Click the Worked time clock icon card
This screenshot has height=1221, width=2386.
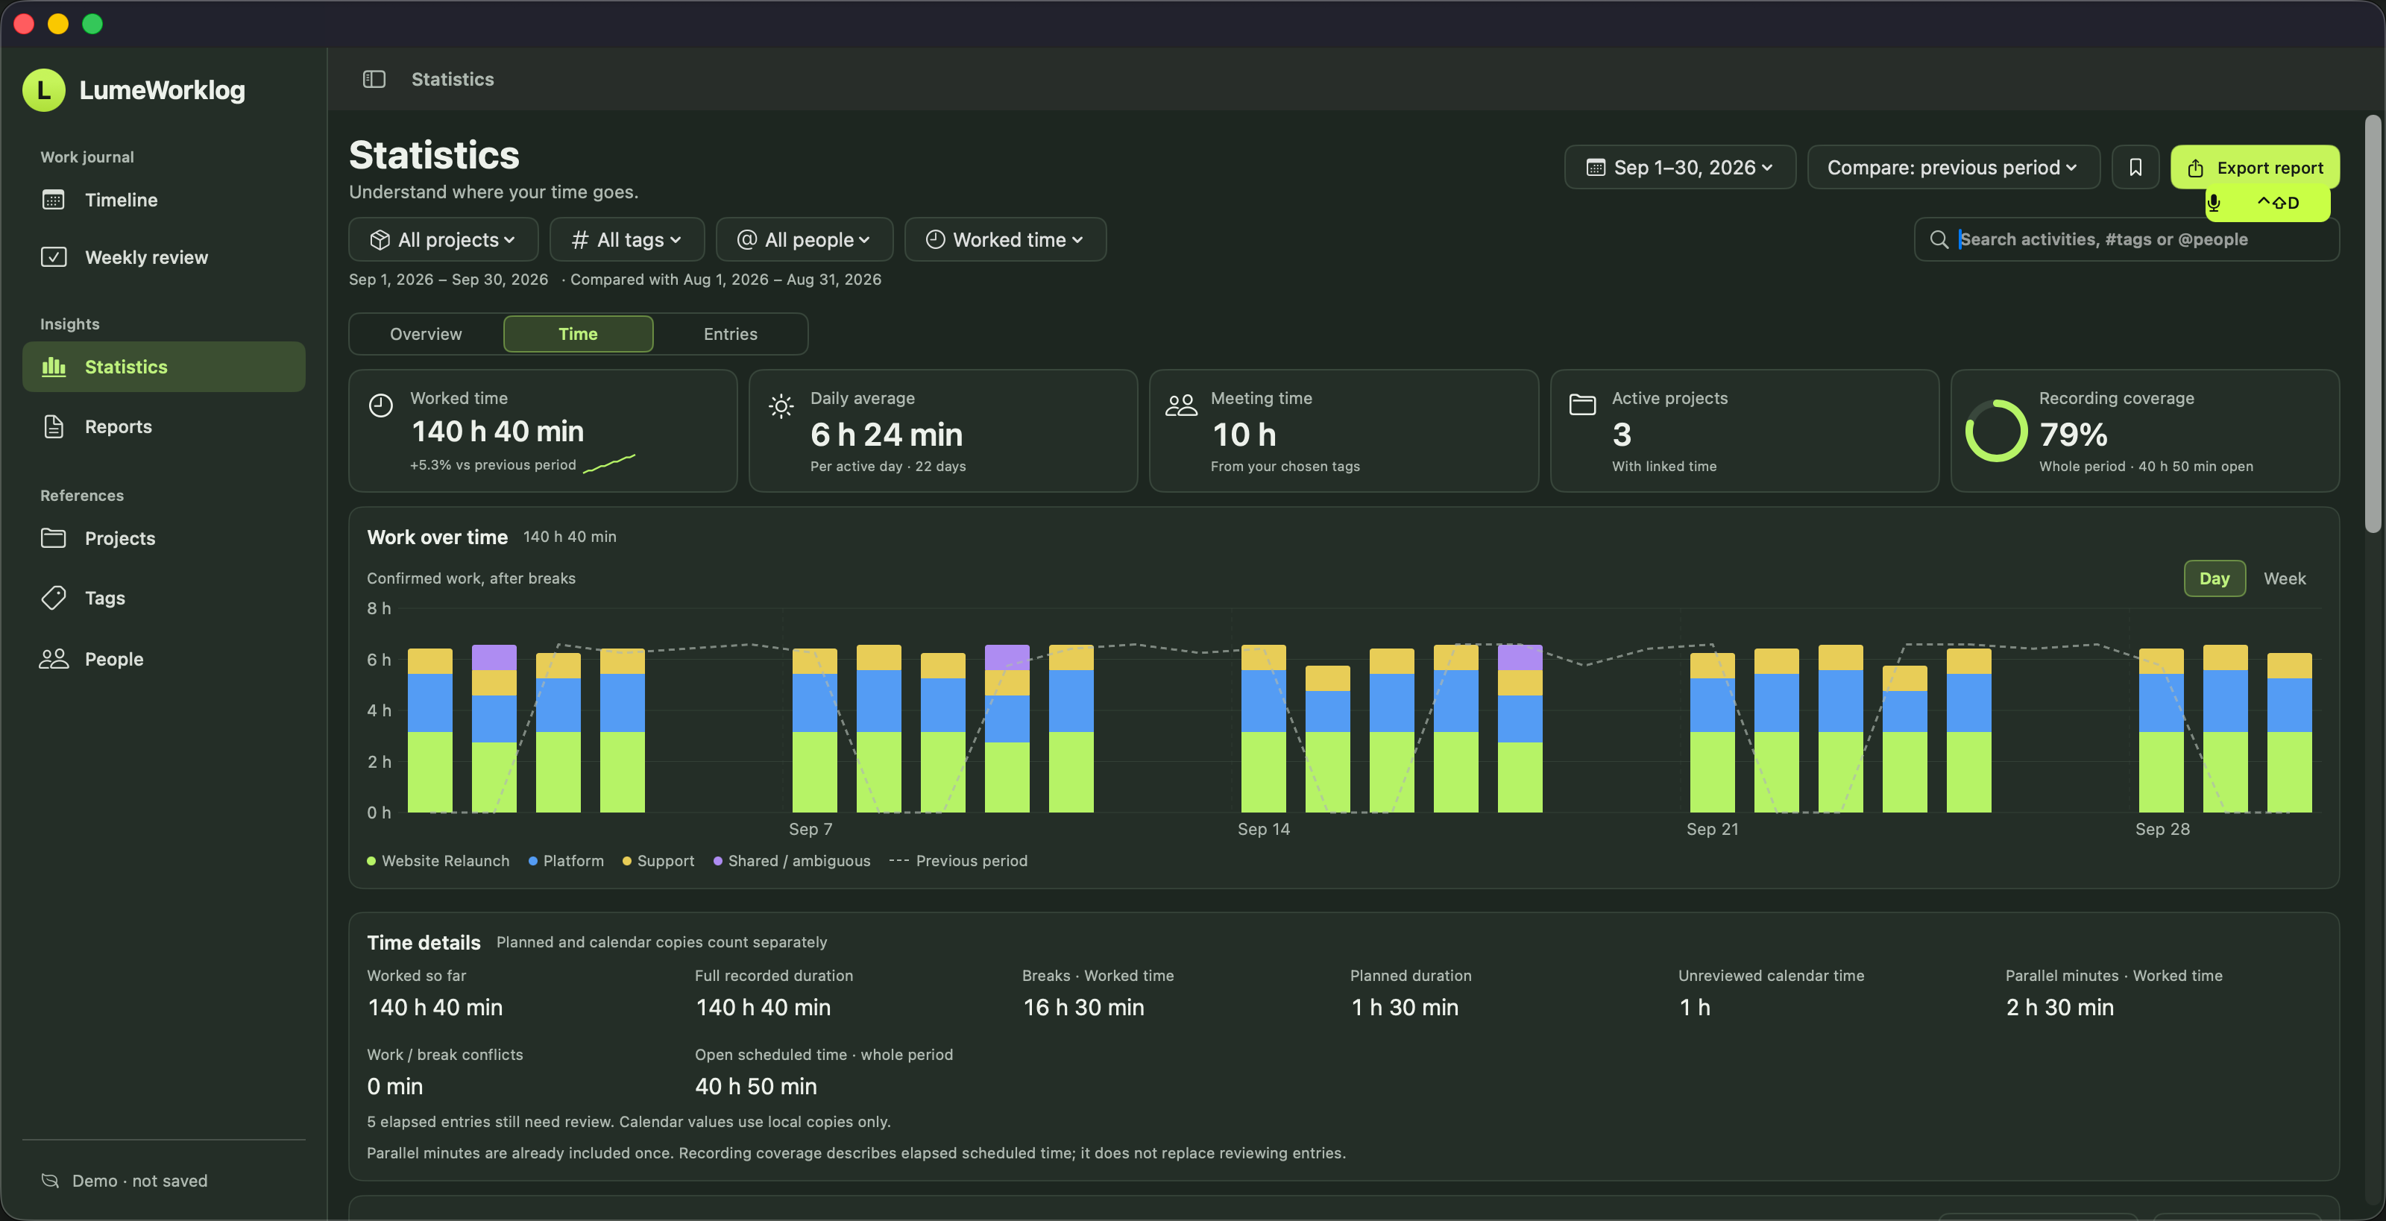[x=381, y=405]
